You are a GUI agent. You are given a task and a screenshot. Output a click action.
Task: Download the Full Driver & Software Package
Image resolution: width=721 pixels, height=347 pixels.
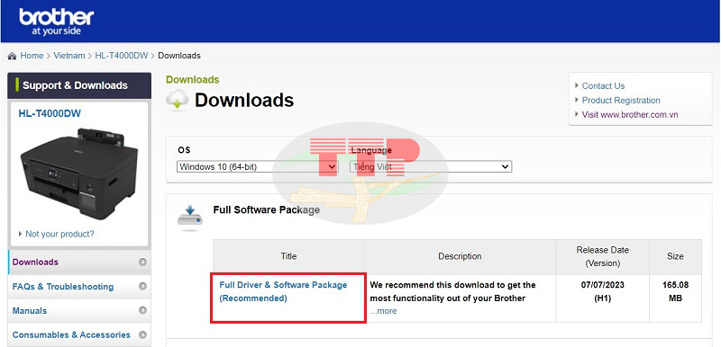coord(283,291)
